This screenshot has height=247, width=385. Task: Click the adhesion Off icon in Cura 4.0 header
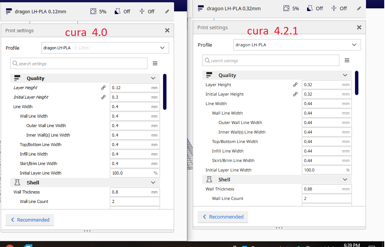coord(142,11)
